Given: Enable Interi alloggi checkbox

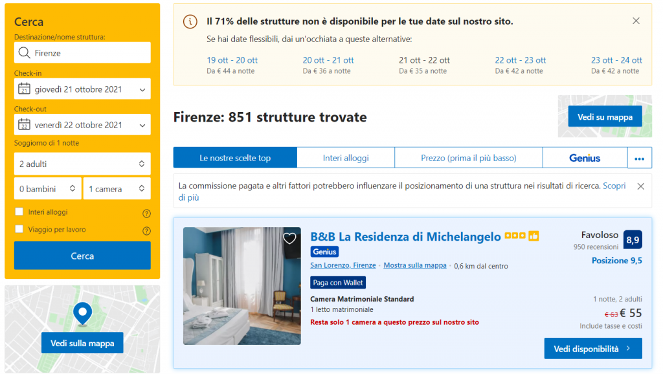Looking at the screenshot, I should [x=19, y=212].
